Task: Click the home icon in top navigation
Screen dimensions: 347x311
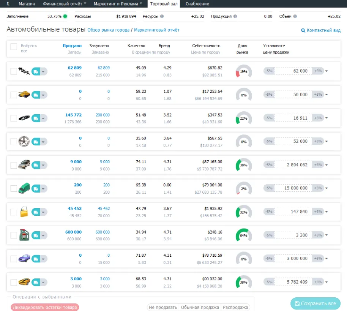Action: tap(8, 3)
